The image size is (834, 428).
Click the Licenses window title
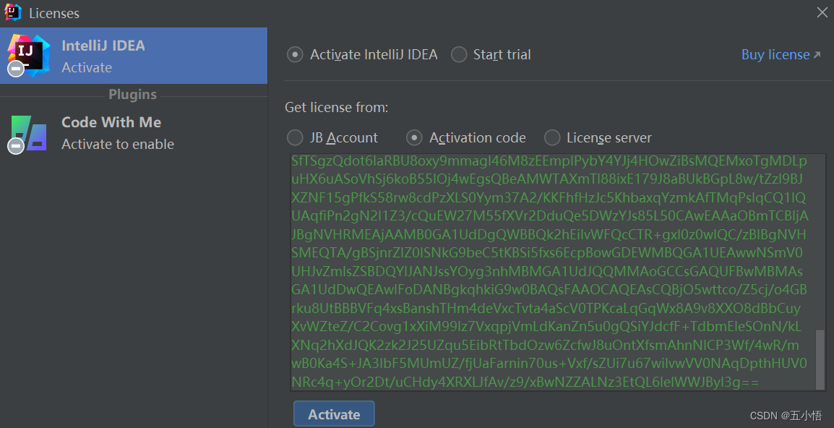(54, 13)
